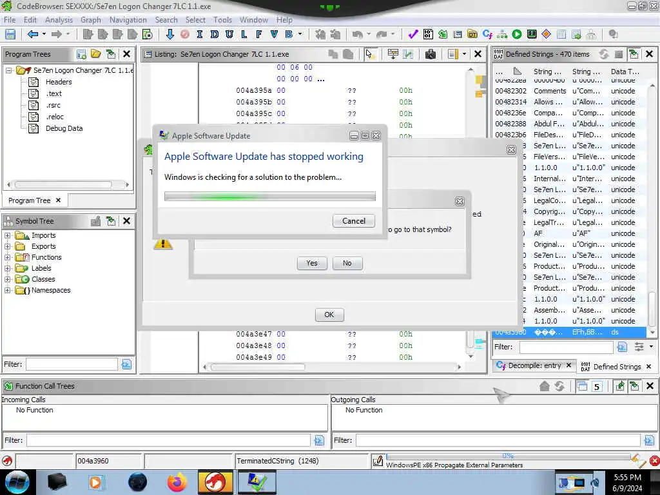Screen dimensions: 660x495
Task: Open the Analysis menu
Action: click(59, 20)
